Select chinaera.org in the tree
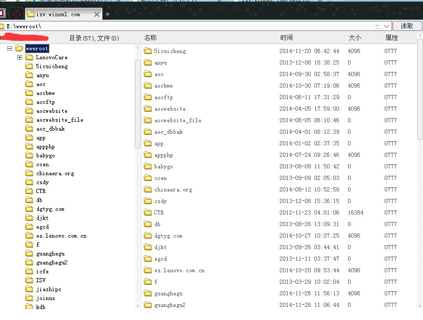Screen dimensions: 423x320 pyautogui.click(x=55, y=173)
